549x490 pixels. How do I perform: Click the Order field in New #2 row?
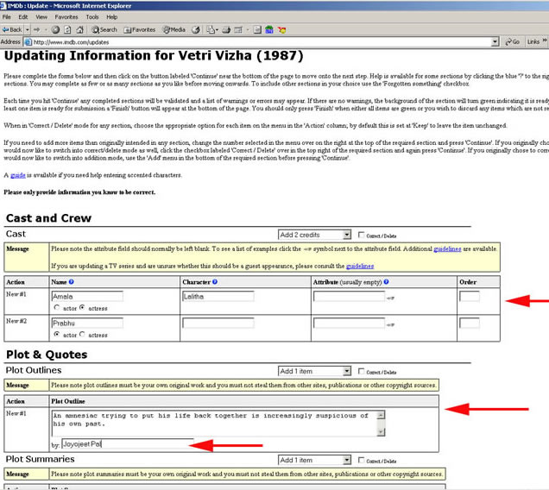[470, 323]
